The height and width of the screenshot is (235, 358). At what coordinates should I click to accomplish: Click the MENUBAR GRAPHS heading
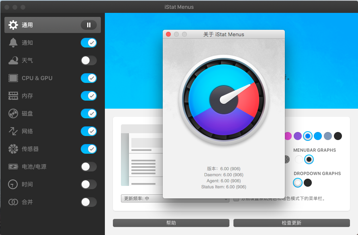pos(315,150)
